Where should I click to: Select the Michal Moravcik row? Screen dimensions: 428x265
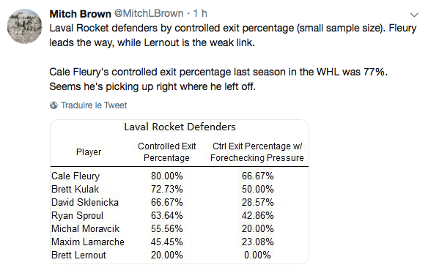180,228
